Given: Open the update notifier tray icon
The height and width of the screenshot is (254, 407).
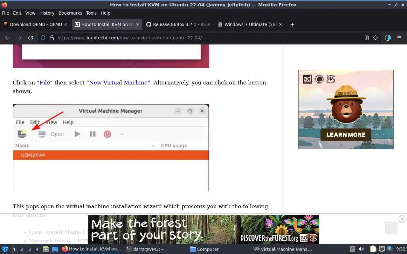Looking at the screenshot, I should pos(390,249).
